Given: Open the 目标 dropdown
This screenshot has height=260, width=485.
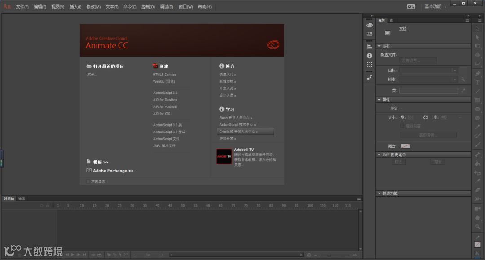Looking at the screenshot, I should click(x=428, y=71).
